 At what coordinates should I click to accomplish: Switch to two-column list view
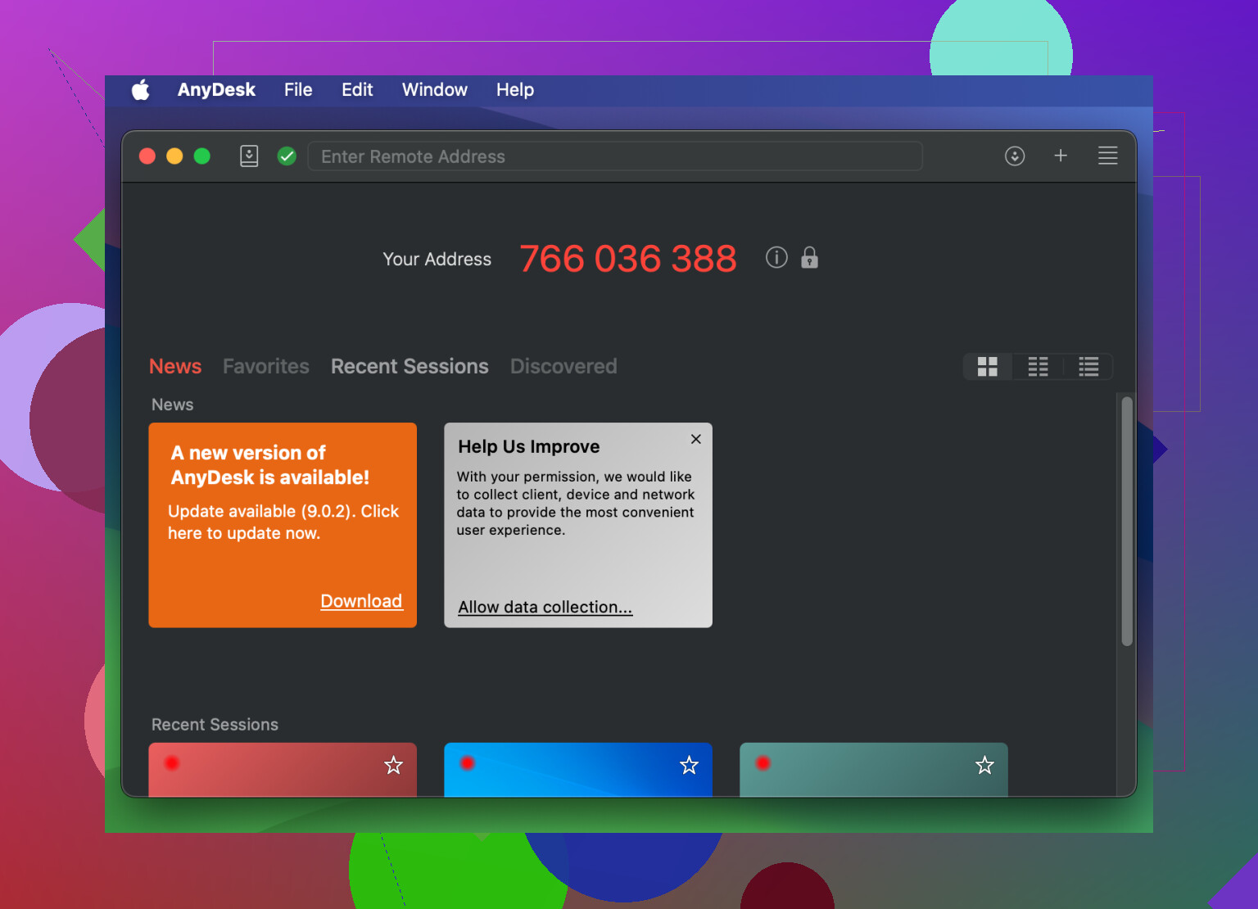1038,367
